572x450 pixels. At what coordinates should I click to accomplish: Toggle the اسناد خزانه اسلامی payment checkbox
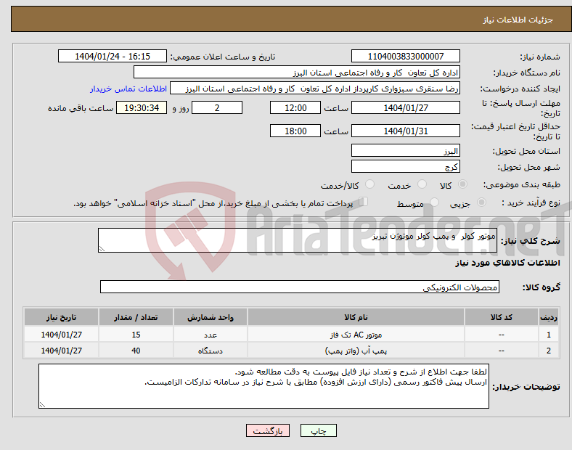coord(364,202)
